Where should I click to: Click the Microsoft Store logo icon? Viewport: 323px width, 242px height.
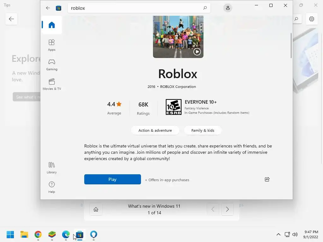(x=58, y=8)
